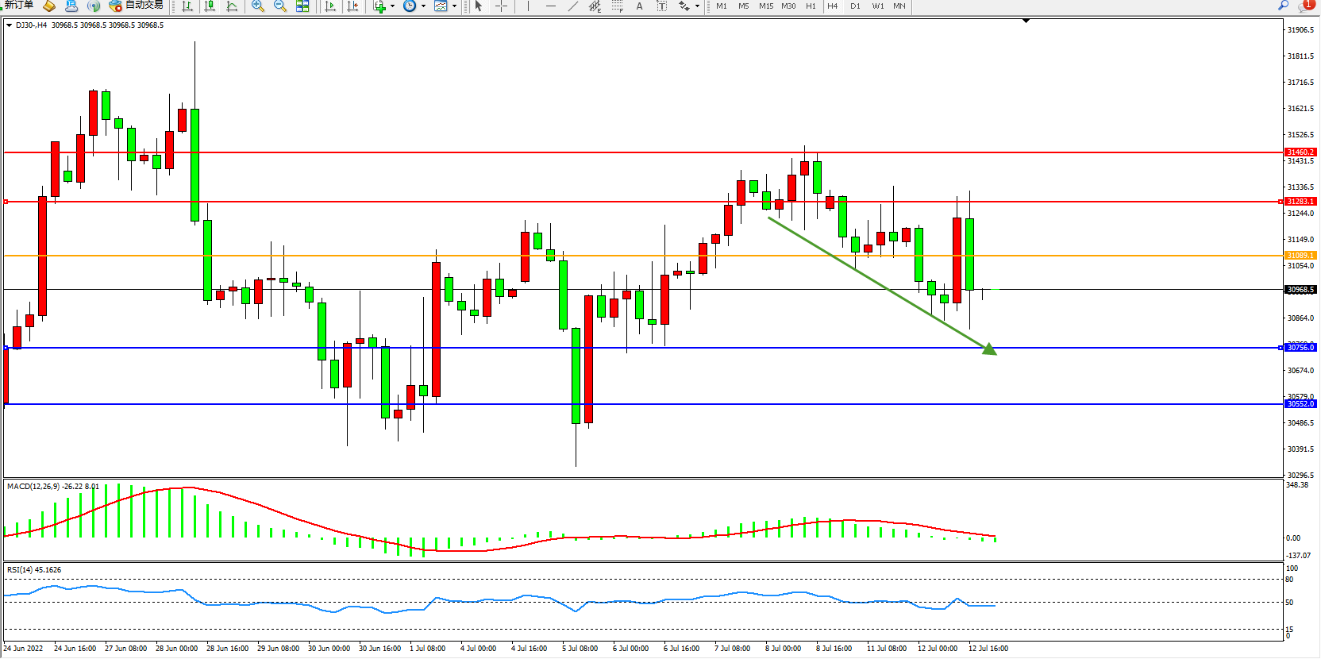The height and width of the screenshot is (659, 1321).
Task: Select the Fibonacci retracement tool
Action: 618,6
